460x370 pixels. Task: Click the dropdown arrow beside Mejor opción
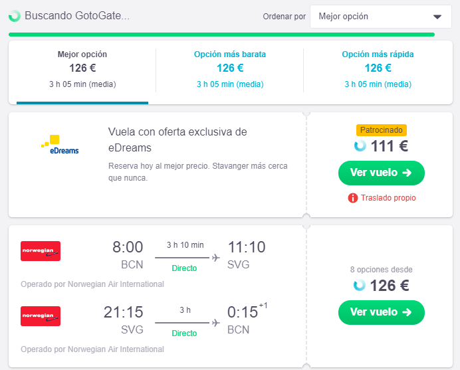(437, 17)
